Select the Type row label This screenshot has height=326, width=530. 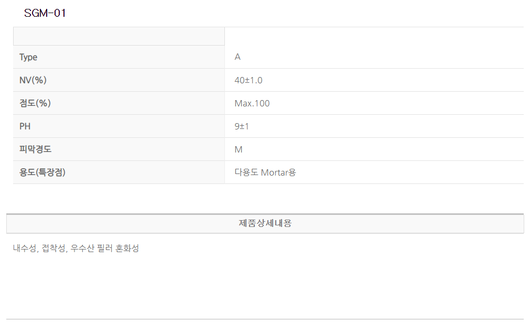coord(28,57)
